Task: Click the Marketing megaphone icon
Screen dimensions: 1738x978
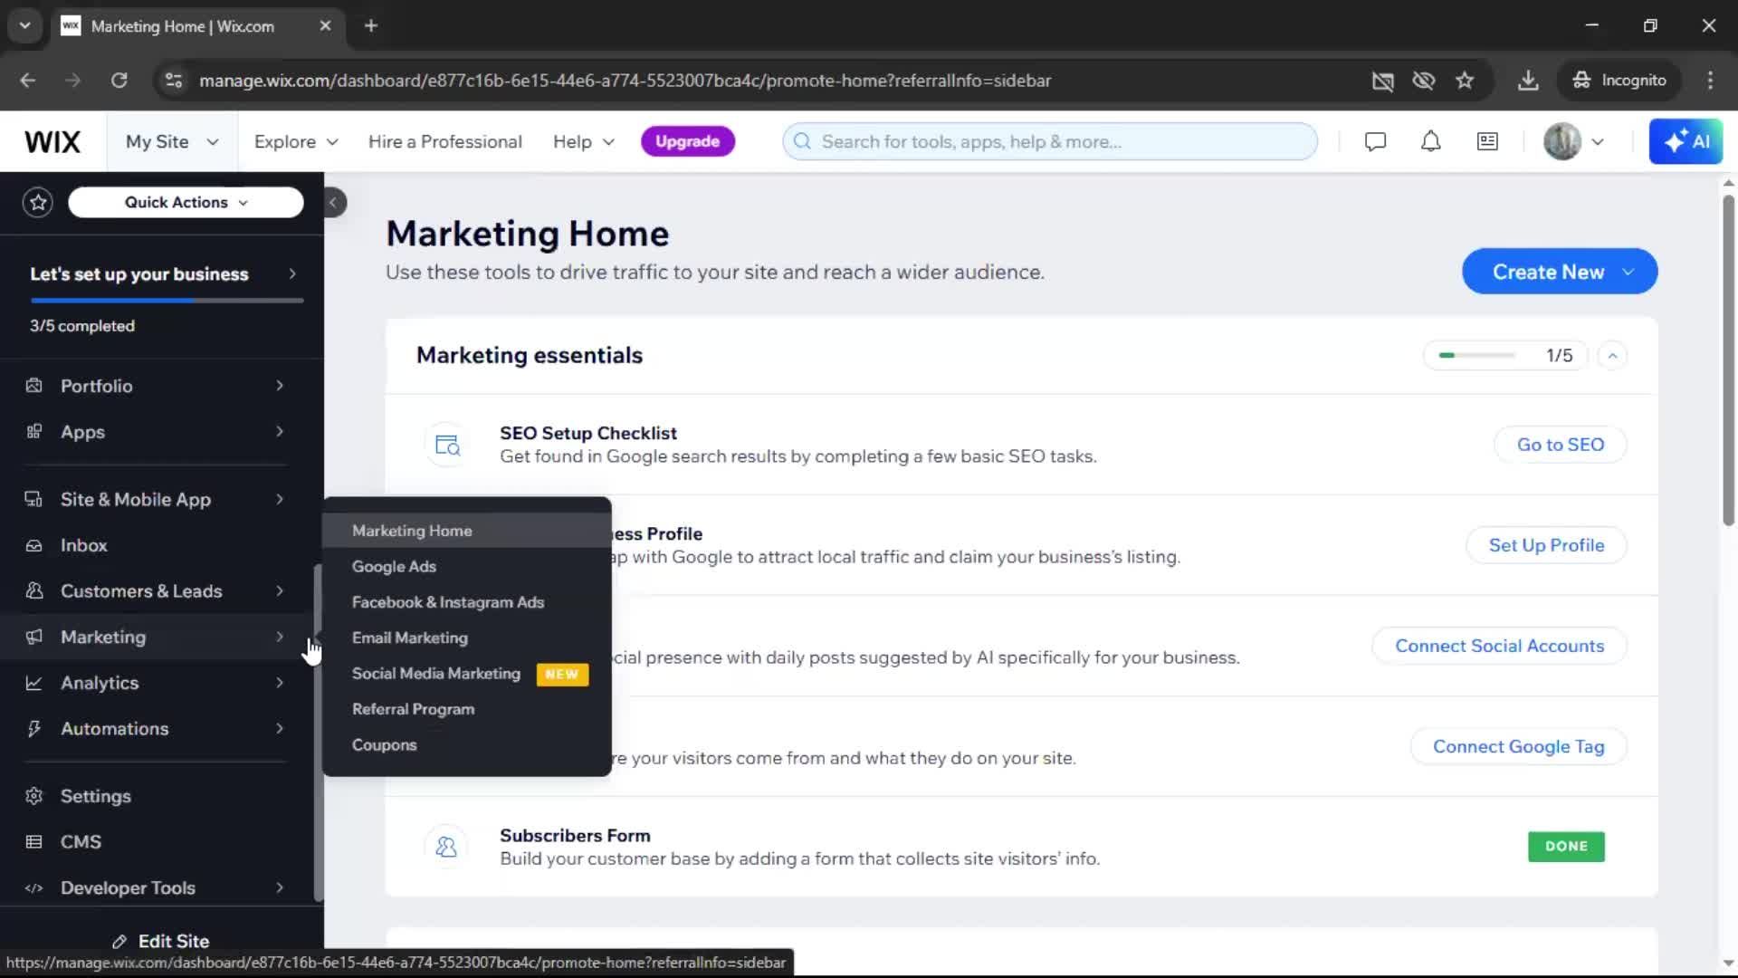Action: click(x=34, y=638)
